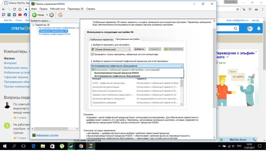Click Chrome's reload page icon
This screenshot has height=162, width=266.
coord(14,9)
